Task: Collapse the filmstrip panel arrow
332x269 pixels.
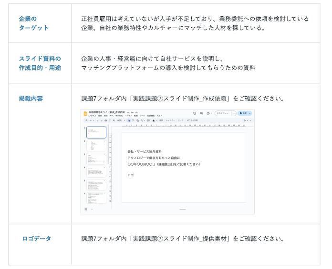Action: (92, 209)
